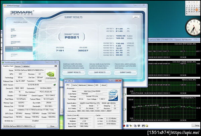Click the Submit Results button

tap(74, 72)
